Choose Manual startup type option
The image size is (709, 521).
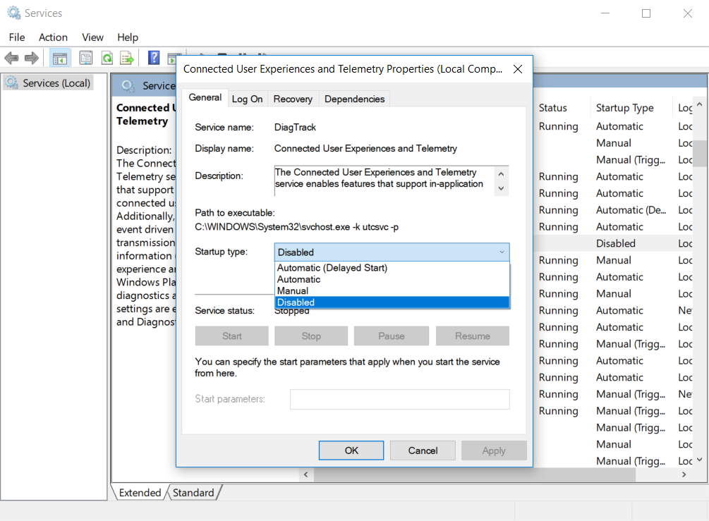coord(392,291)
